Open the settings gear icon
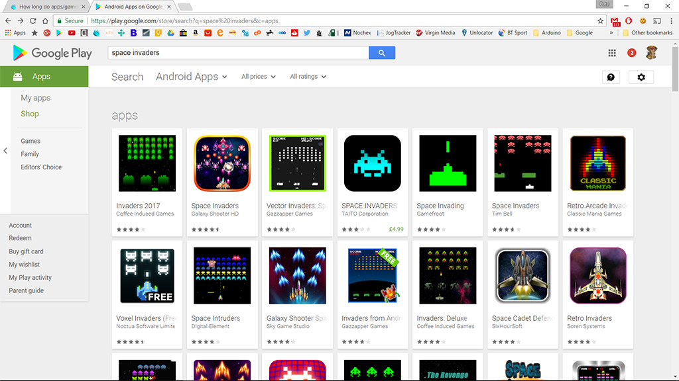Viewport: 679px width, 381px height. pos(641,77)
